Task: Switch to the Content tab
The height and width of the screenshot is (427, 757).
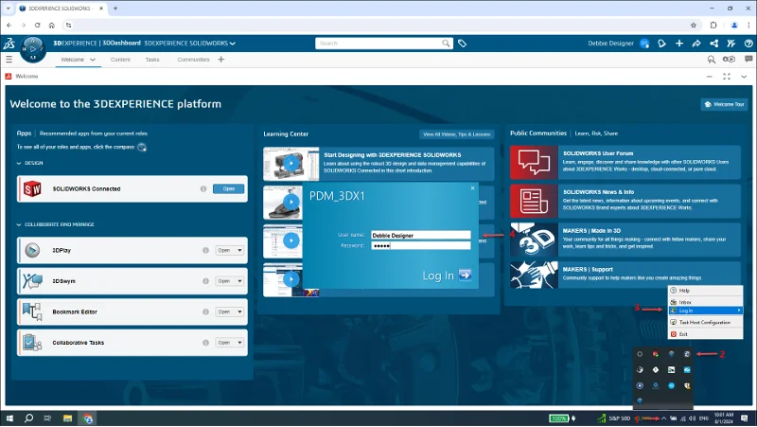Action: pos(120,60)
